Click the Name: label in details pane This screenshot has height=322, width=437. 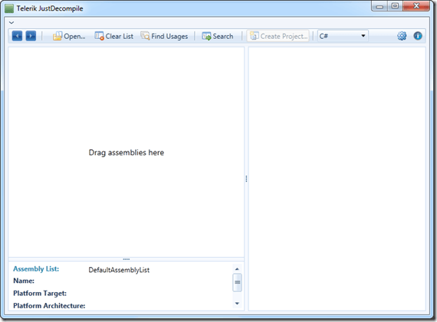[24, 281]
